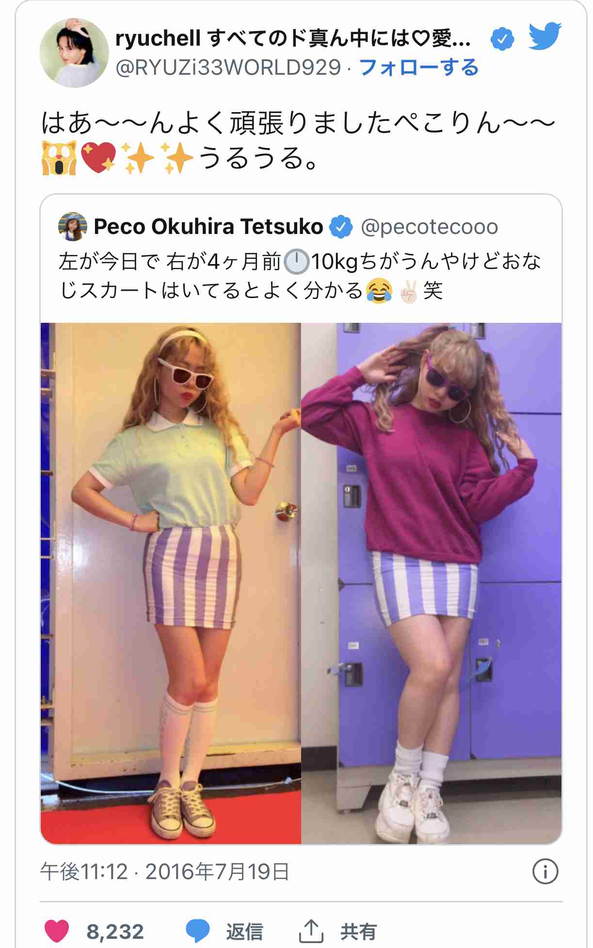The image size is (593, 948).
Task: Open ryuchell display name link
Action: coord(293,38)
